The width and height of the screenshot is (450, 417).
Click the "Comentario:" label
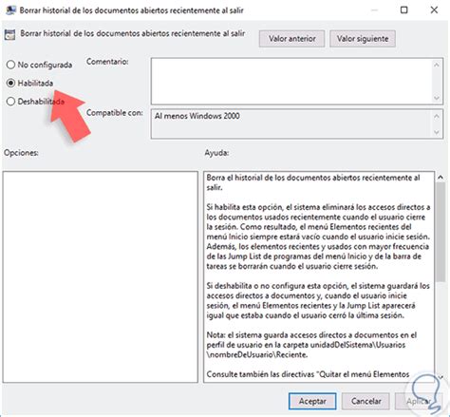pos(107,62)
